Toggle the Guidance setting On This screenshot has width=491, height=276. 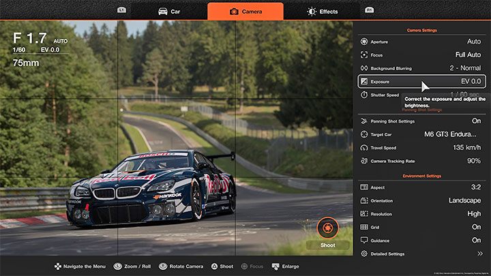(476, 241)
